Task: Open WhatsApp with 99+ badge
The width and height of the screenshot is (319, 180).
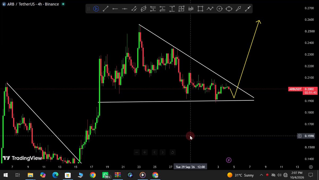Action: [107, 175]
